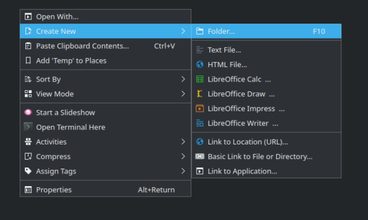Expand the Compress submenu chevron
368x220 pixels.
183,157
